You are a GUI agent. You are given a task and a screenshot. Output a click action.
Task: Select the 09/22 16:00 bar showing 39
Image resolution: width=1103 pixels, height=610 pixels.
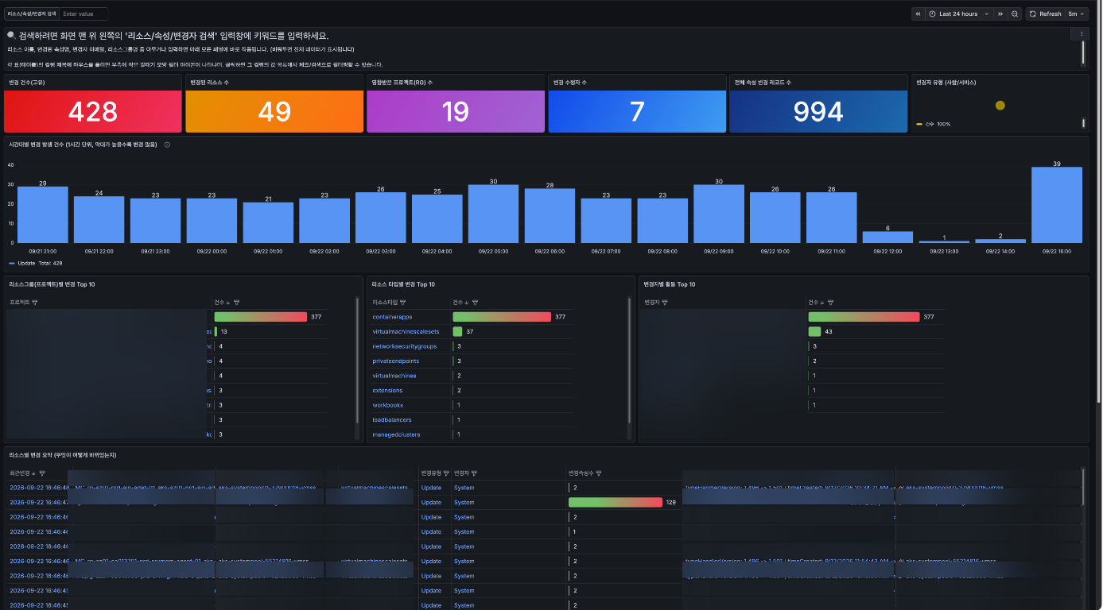point(1057,204)
